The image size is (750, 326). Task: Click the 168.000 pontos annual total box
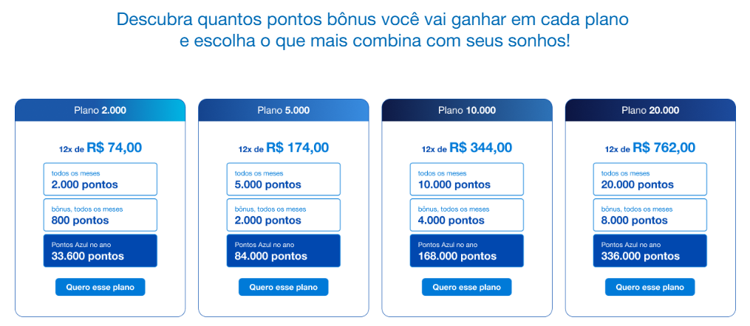[x=466, y=251]
